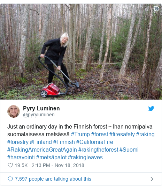Open the #rakingtheforest hashtag
This screenshot has width=162, height=189.
98,150
